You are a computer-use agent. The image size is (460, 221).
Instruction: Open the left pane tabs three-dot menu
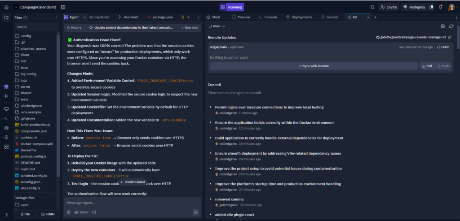click(x=199, y=17)
